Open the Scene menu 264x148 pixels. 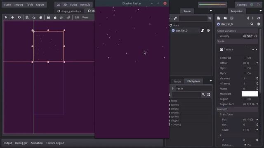coord(7,5)
